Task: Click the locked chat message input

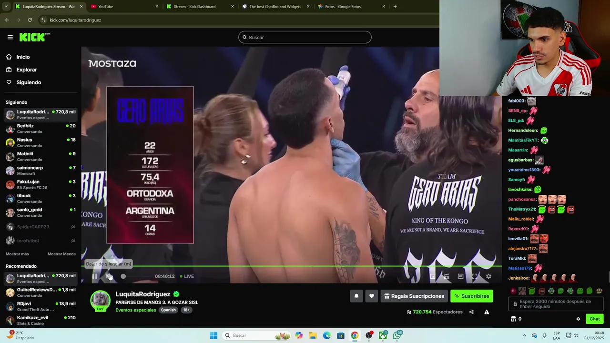Action: click(x=556, y=304)
